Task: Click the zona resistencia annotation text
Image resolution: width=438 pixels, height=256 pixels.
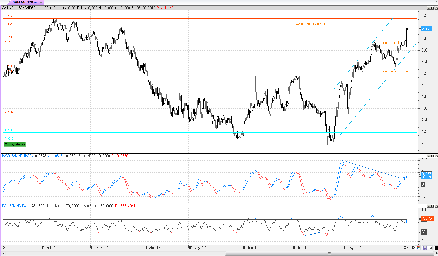Action: [311, 23]
